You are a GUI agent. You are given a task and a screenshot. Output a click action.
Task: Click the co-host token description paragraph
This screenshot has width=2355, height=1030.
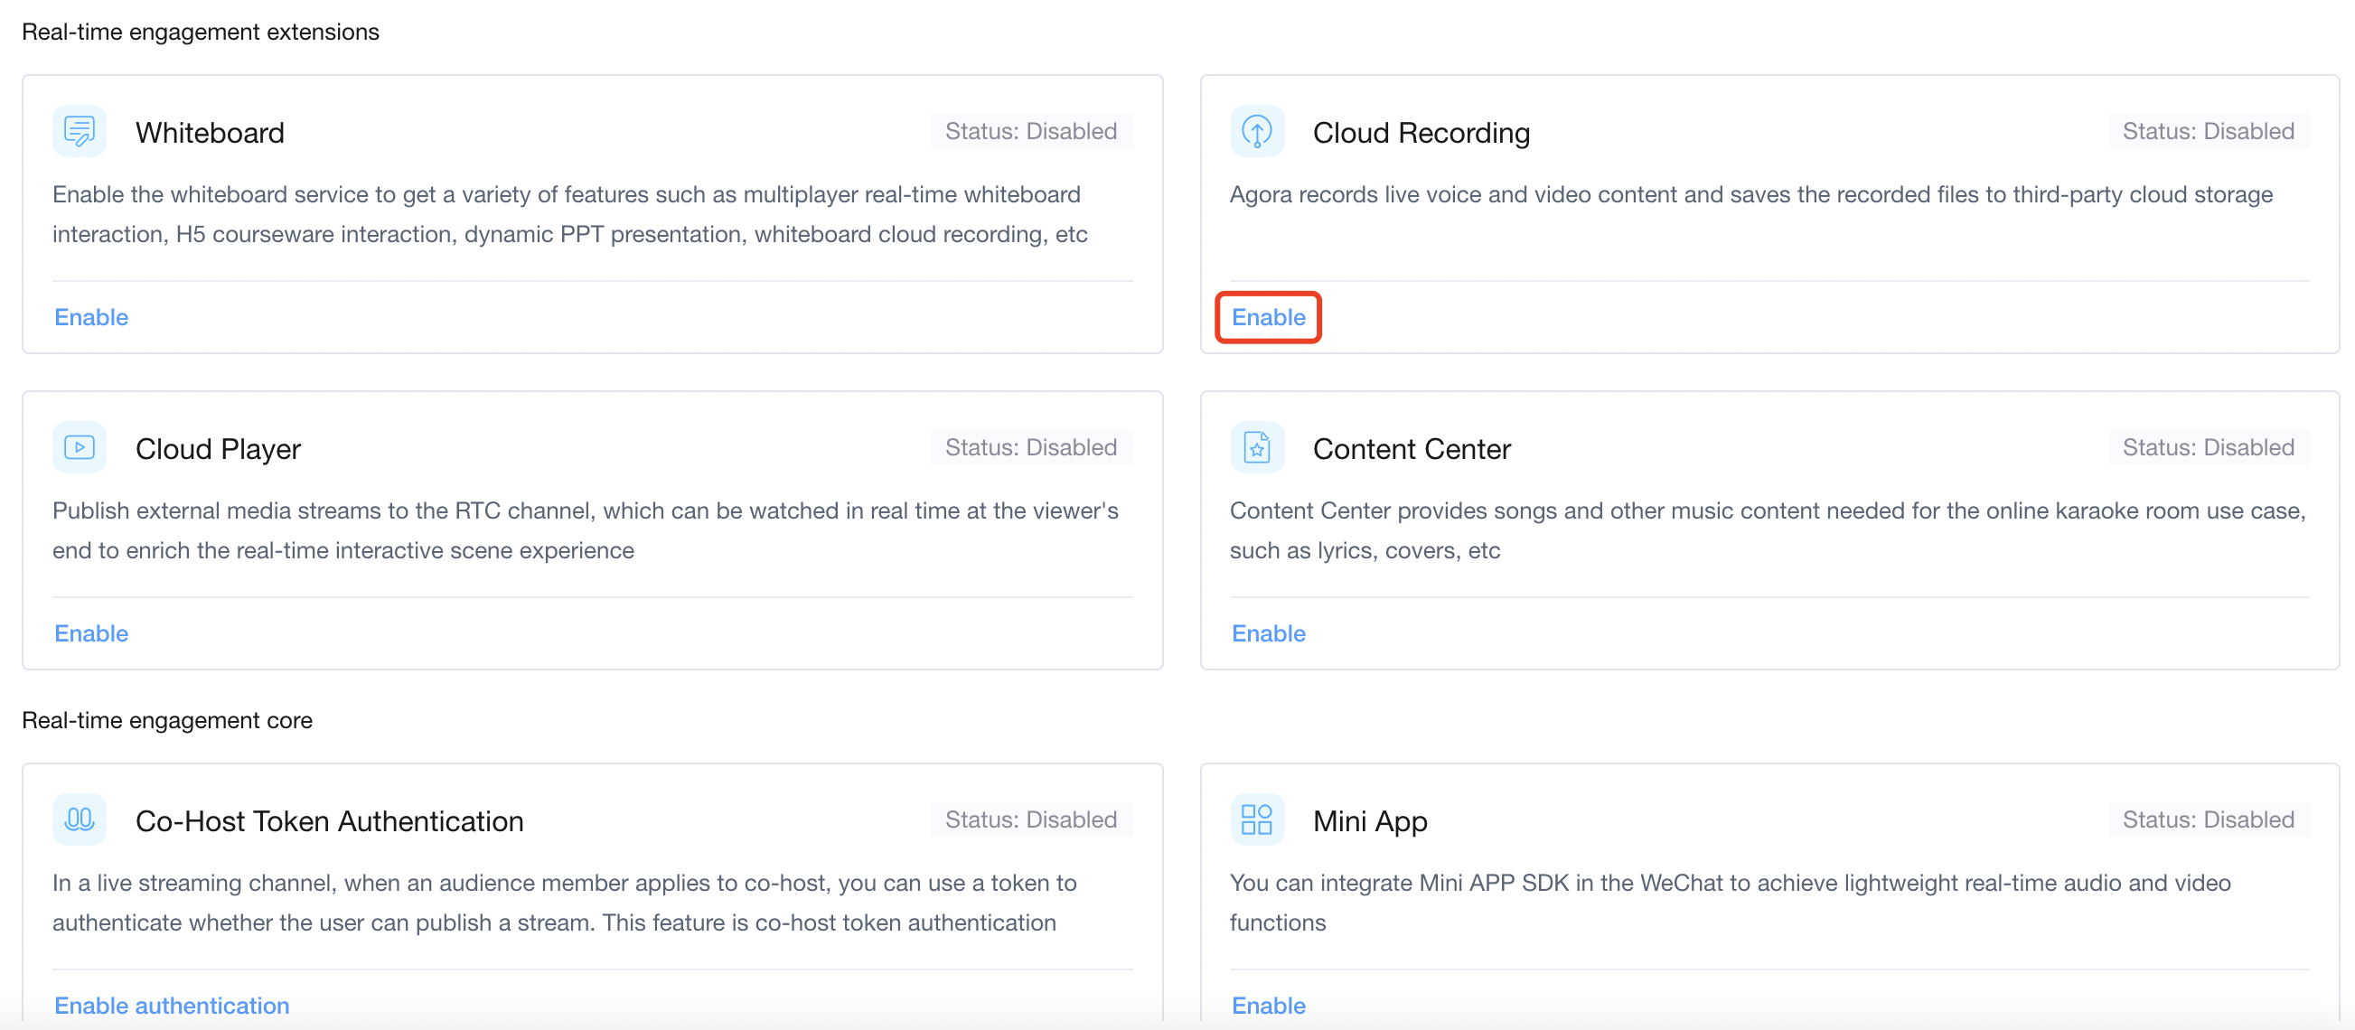point(564,903)
